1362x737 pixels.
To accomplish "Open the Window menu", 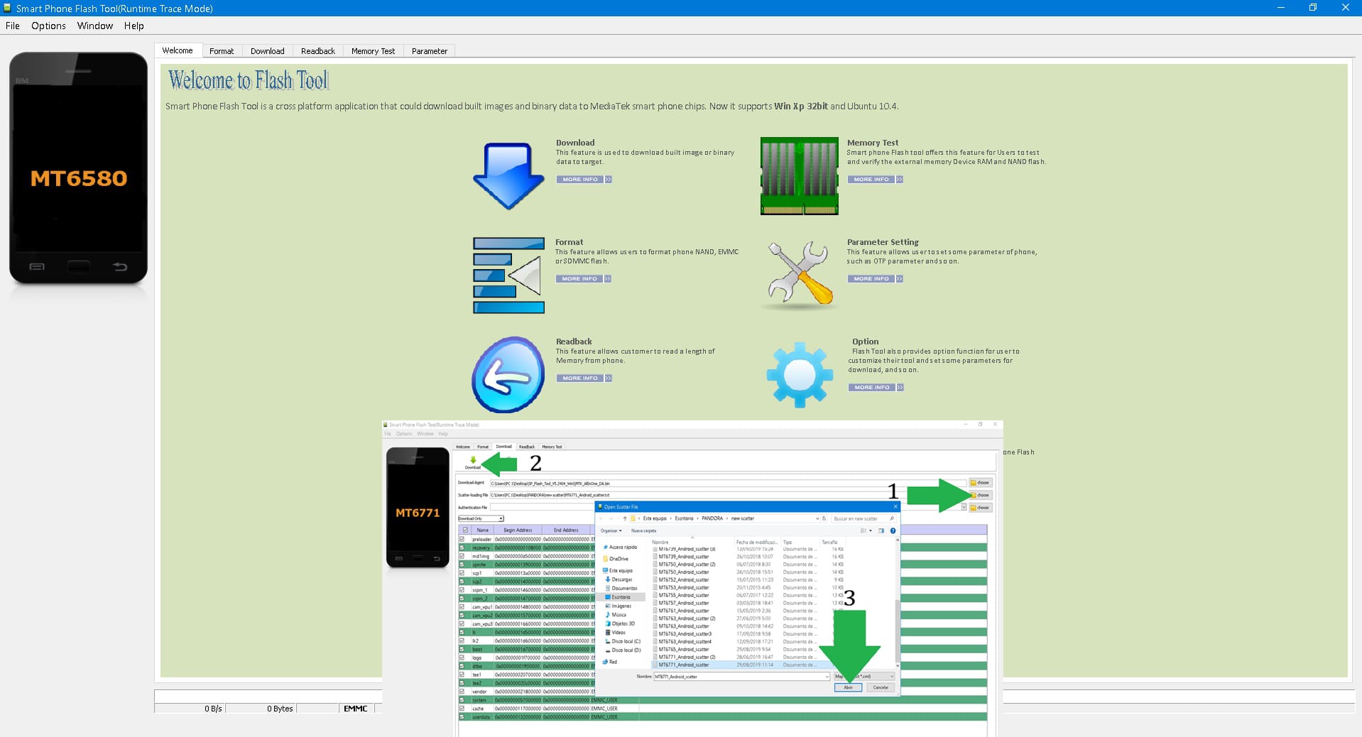I will click(x=95, y=26).
